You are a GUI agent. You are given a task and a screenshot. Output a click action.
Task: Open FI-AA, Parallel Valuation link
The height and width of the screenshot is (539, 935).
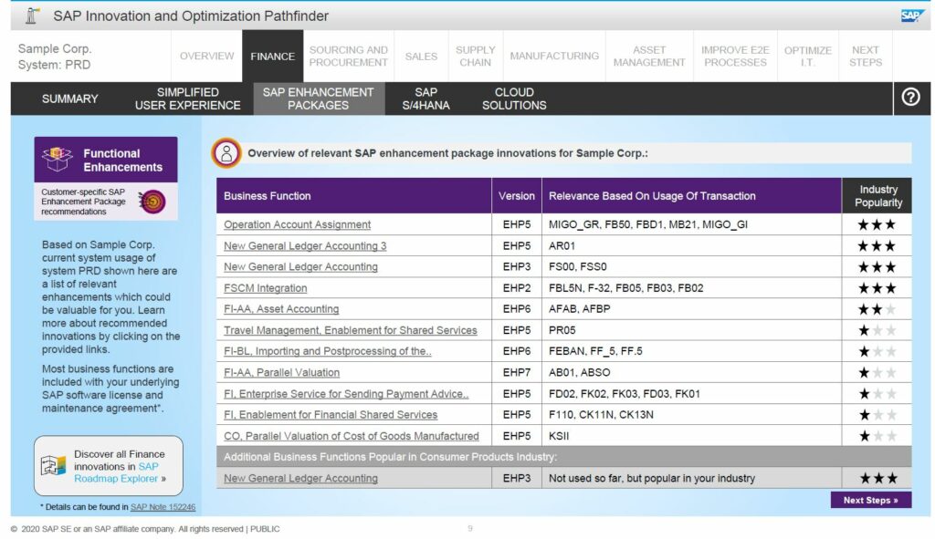[281, 373]
